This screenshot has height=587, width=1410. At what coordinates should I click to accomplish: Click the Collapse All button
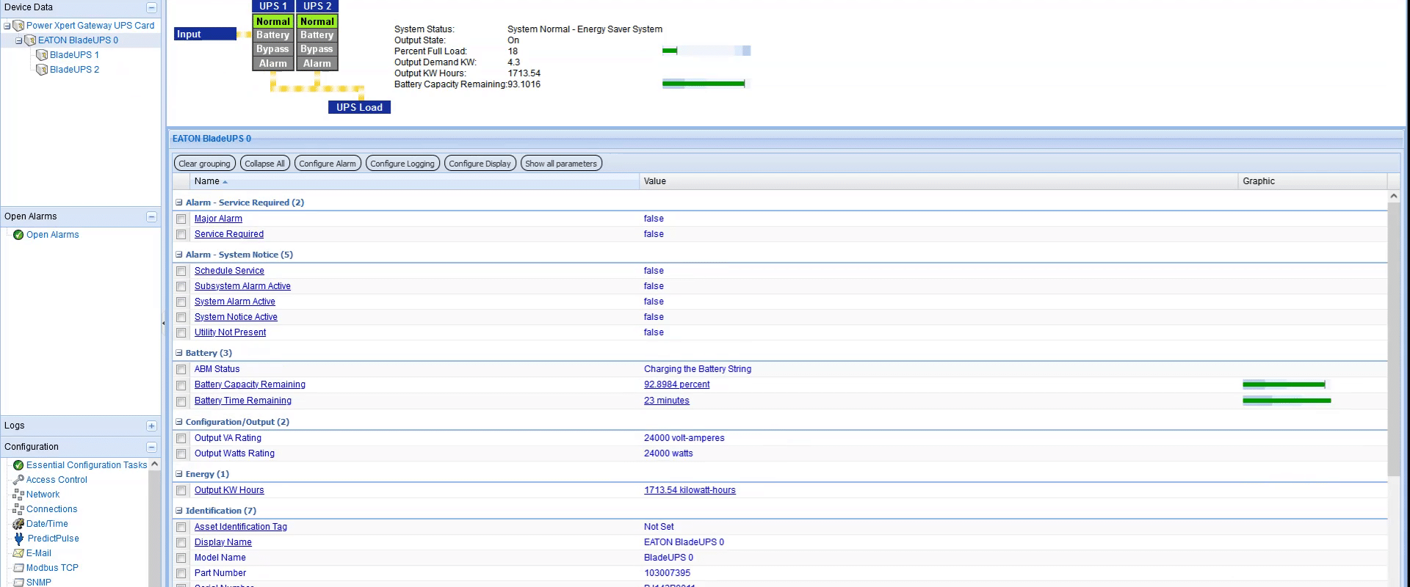264,164
